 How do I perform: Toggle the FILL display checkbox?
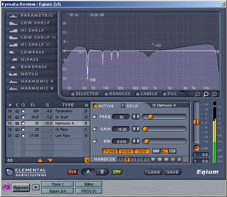[x=164, y=94]
